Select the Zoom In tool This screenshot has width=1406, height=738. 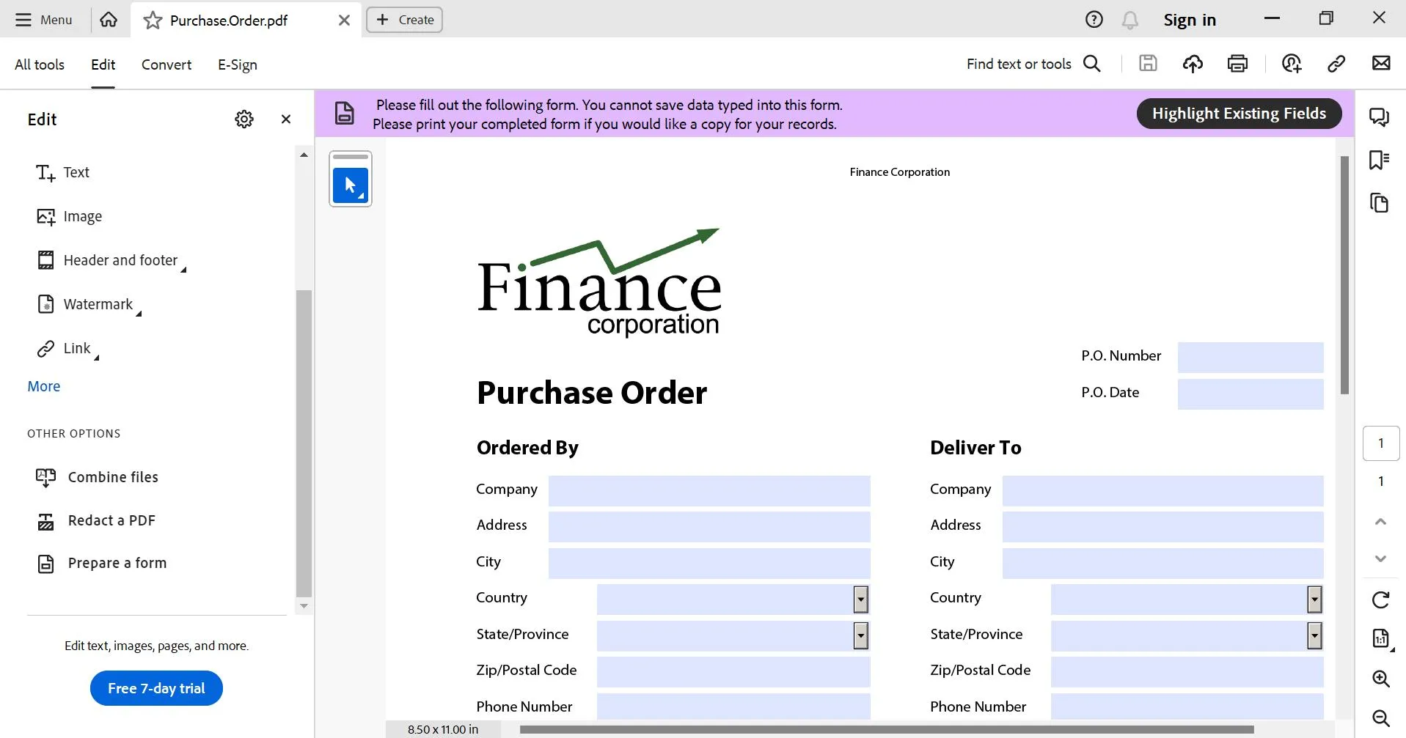[1382, 679]
